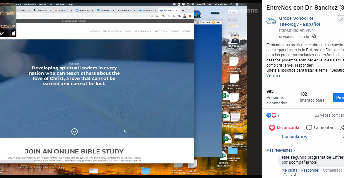Click the scroll-down circle arrow on hero
Viewport: 344px width, 178px height.
click(75, 132)
